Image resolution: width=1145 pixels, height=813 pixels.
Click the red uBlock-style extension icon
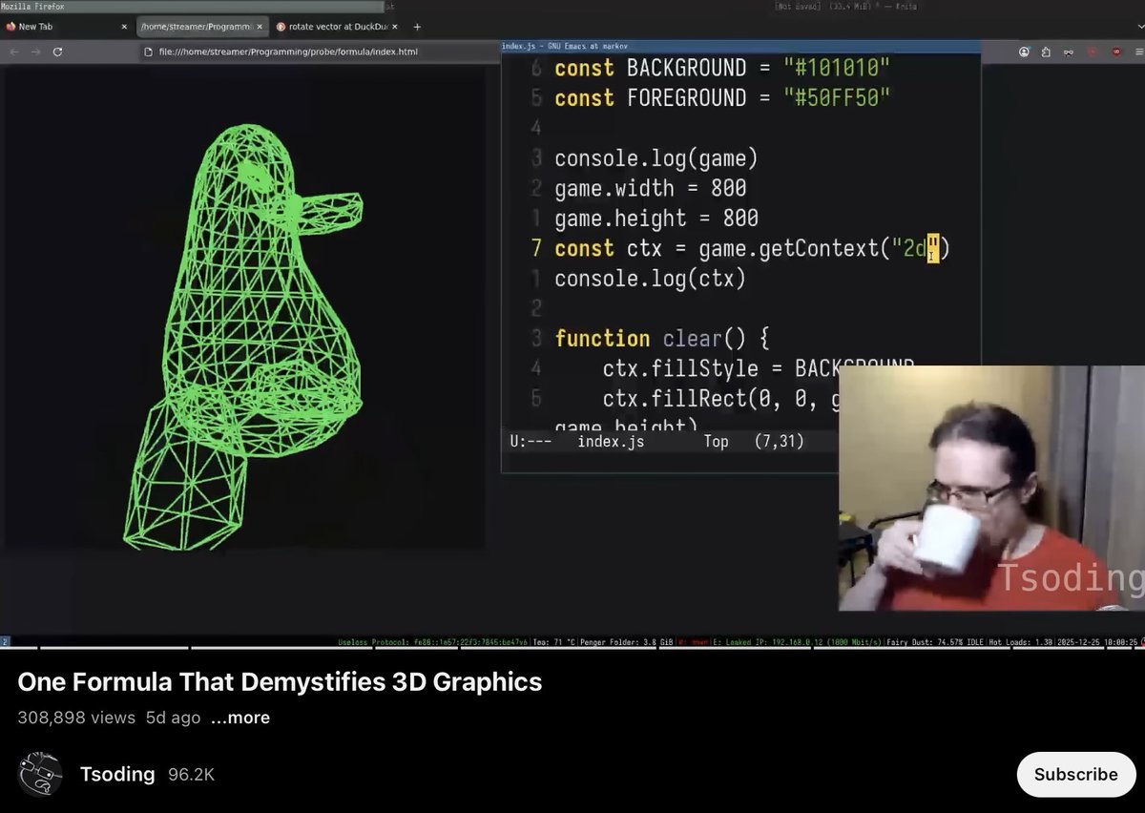tap(1116, 52)
